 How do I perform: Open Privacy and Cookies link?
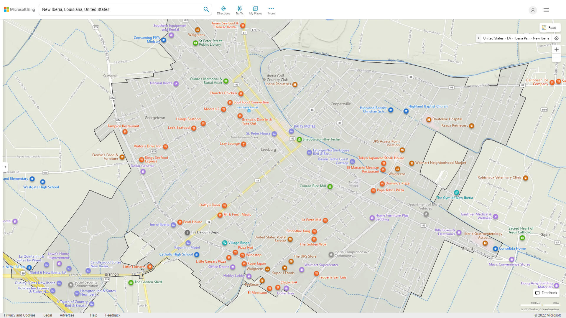20,315
